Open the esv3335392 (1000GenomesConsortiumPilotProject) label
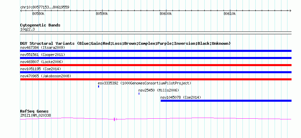This screenshot has width=301, height=138. point(144,83)
